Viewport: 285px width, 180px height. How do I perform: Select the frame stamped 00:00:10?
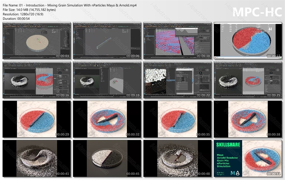(177, 41)
